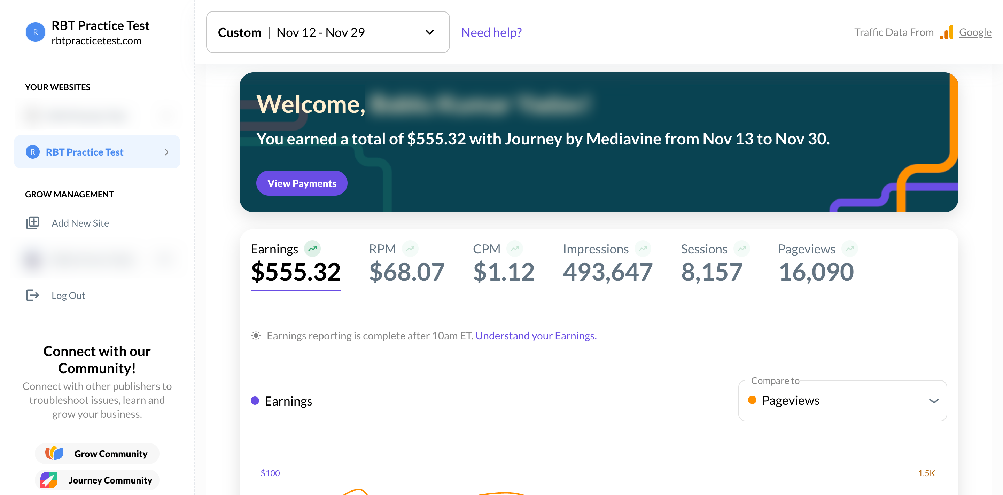Select the Earnings metric tab
The height and width of the screenshot is (495, 1003).
click(x=296, y=265)
